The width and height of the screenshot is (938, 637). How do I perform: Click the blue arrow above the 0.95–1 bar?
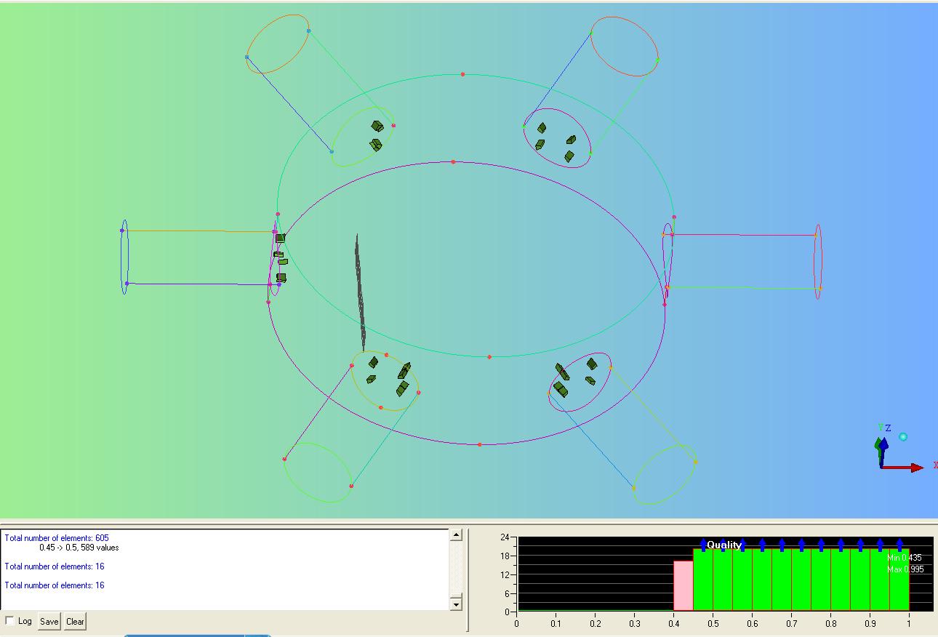pyautogui.click(x=899, y=545)
